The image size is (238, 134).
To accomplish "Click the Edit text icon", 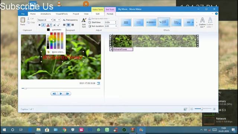I will 84,22.
